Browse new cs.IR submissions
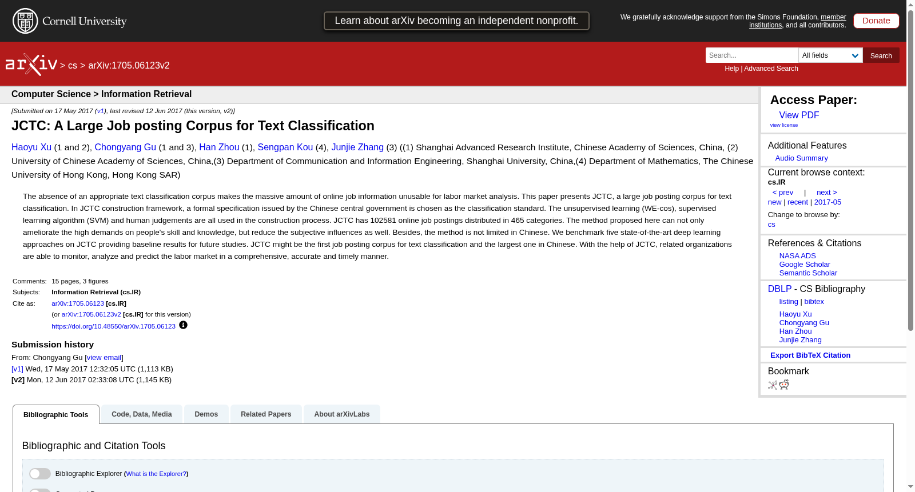This screenshot has width=915, height=492. pyautogui.click(x=774, y=202)
